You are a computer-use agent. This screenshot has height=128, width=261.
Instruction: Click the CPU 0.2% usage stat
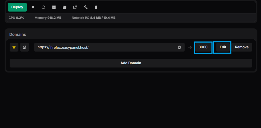(16, 18)
